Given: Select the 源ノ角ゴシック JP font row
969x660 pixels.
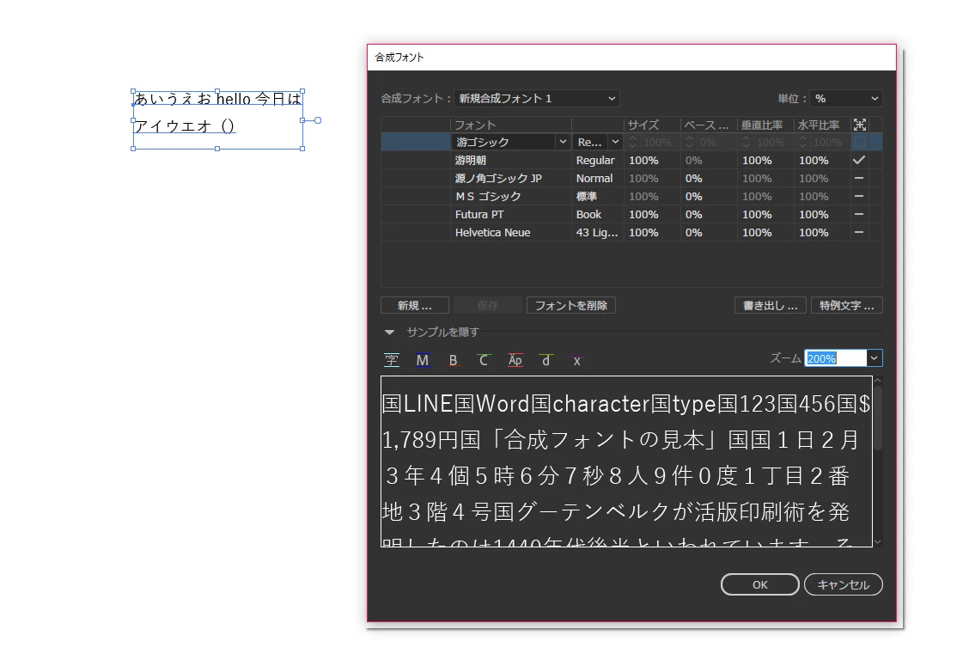Looking at the screenshot, I should (x=631, y=178).
